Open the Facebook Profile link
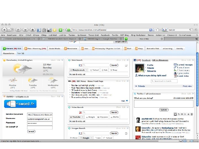 [x=150, y=65]
